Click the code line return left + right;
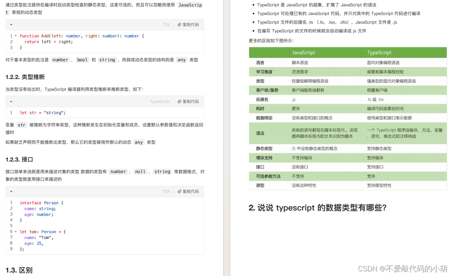Image resolution: width=453 pixels, height=276 pixels. click(x=49, y=42)
